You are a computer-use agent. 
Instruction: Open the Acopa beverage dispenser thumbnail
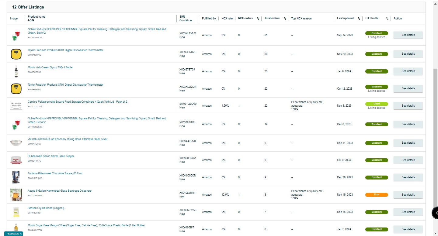coord(16,195)
